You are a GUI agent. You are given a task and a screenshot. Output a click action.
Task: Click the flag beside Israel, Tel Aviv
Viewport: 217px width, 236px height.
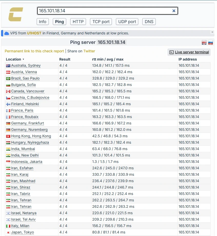[x=8, y=220]
